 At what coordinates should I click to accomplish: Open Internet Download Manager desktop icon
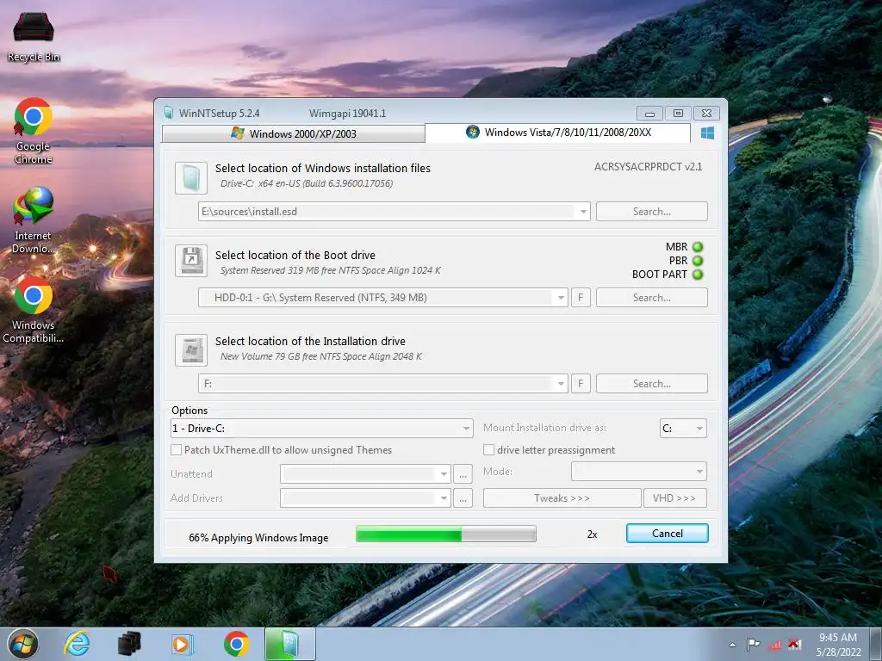[x=34, y=219]
